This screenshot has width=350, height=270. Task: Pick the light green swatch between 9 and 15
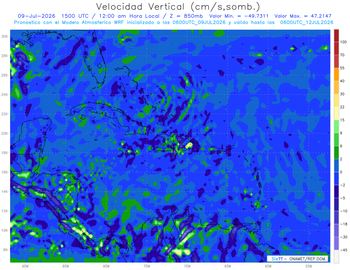pyautogui.click(x=336, y=126)
